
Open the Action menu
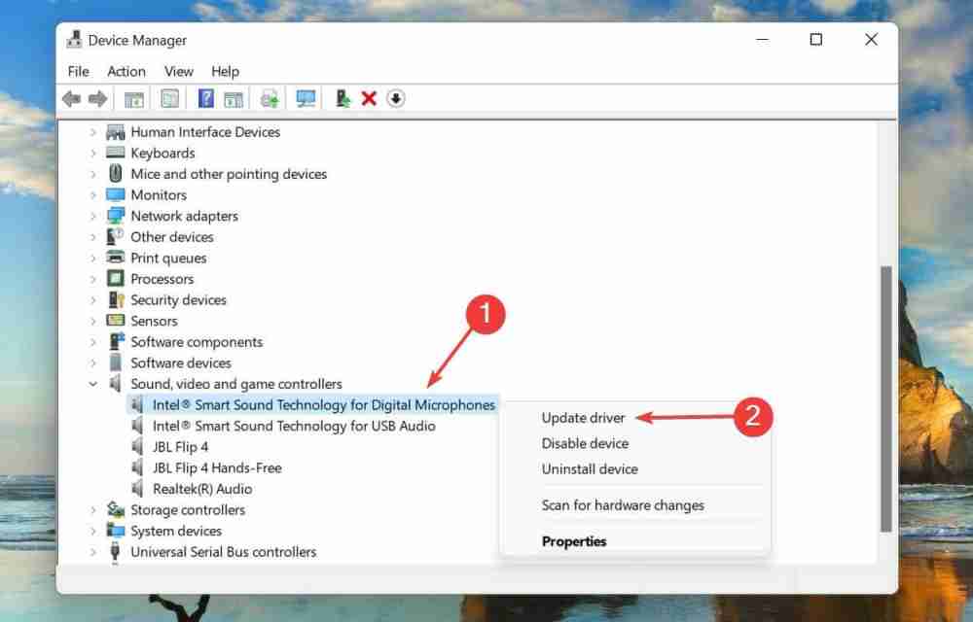[126, 71]
